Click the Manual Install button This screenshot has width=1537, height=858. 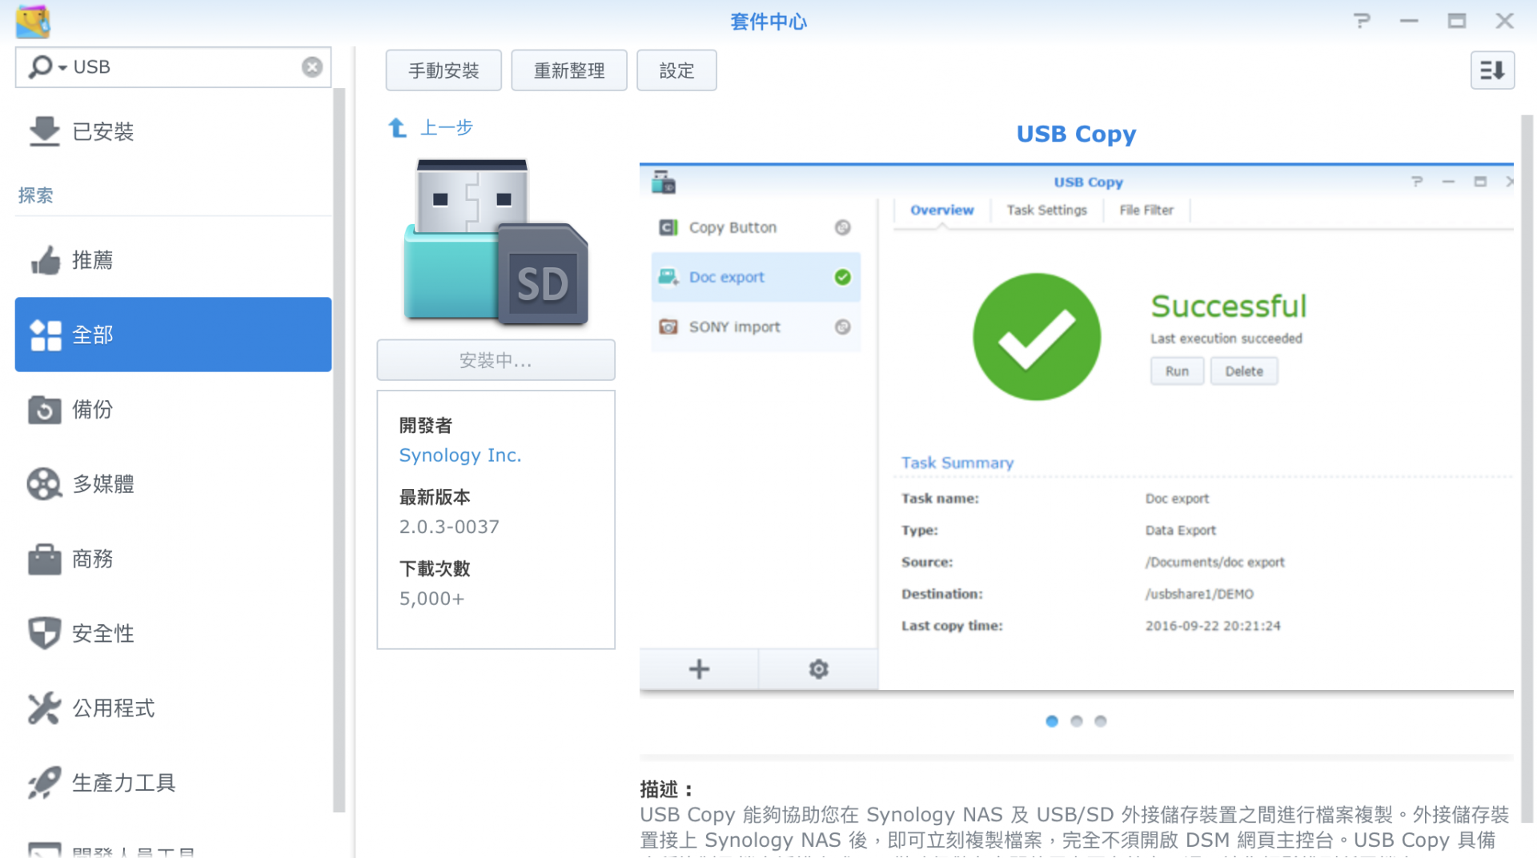pyautogui.click(x=443, y=70)
